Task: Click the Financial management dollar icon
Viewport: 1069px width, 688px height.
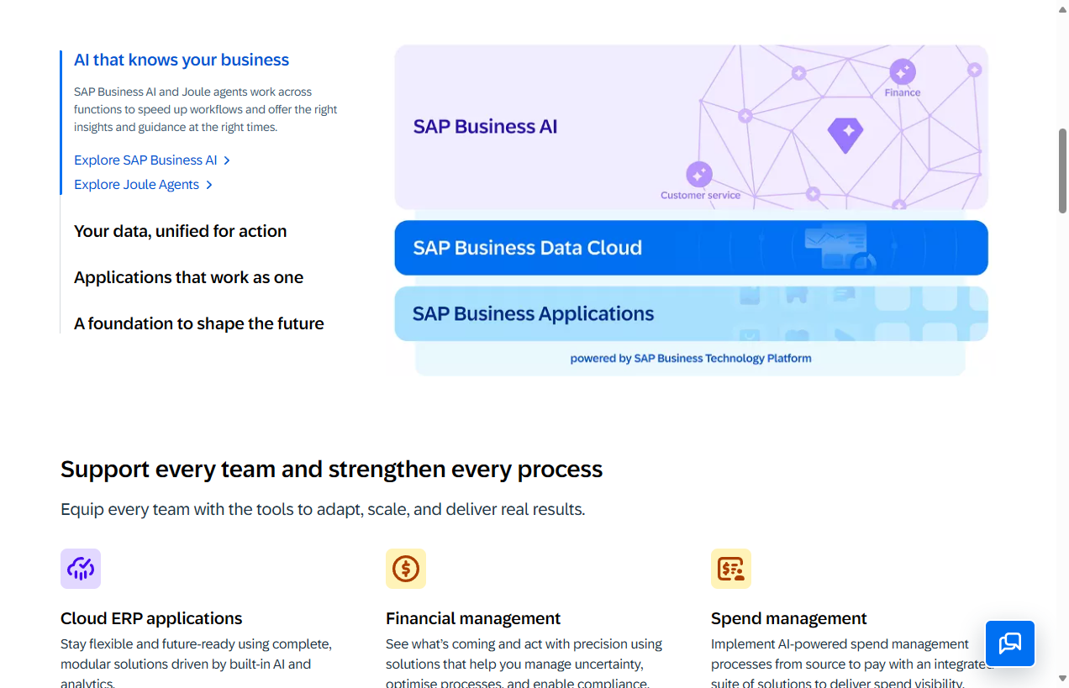Action: tap(406, 569)
